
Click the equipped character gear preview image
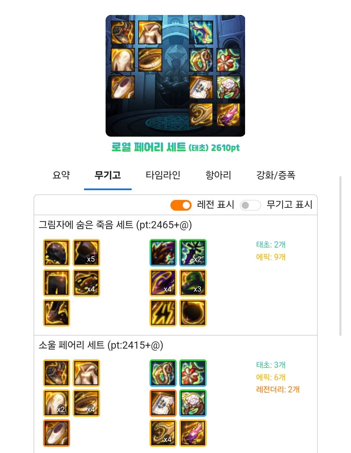tap(175, 76)
